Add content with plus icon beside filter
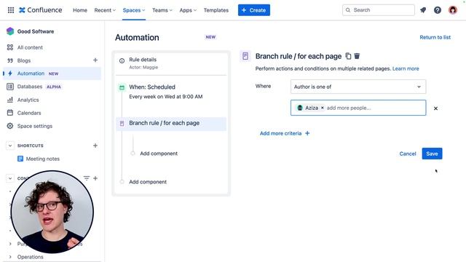The image size is (466, 262). [95, 178]
